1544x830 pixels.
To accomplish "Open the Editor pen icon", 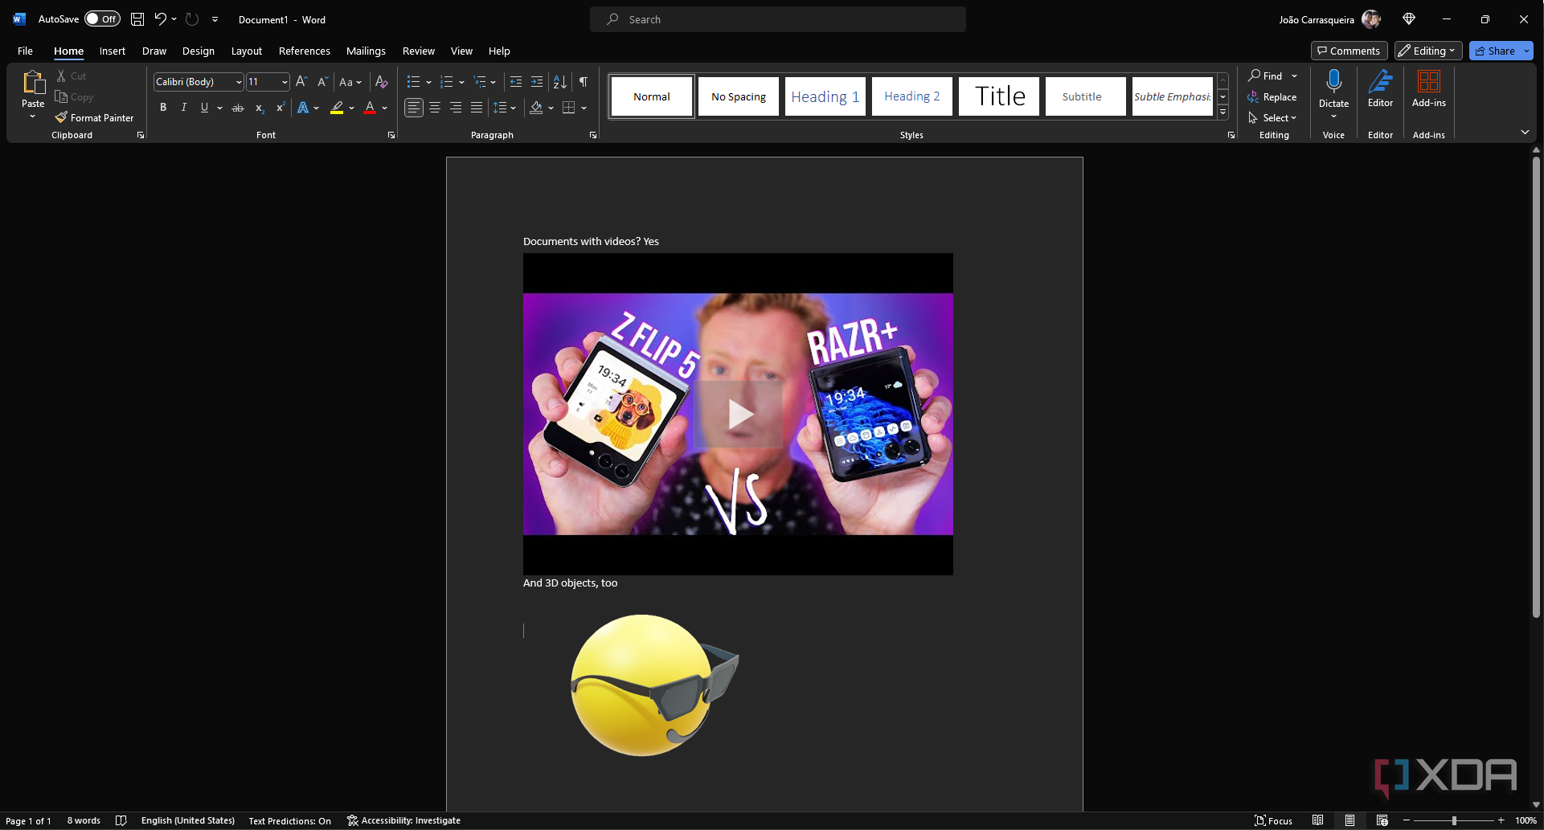I will pyautogui.click(x=1380, y=82).
